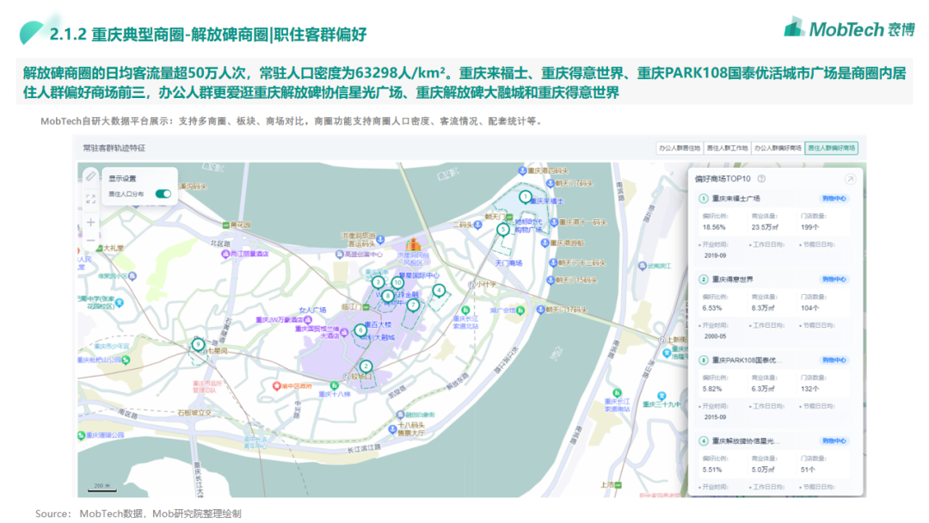Image resolution: width=929 pixels, height=523 pixels.
Task: Click 23.5万㎡ 商业体量 value
Action: pos(765,227)
